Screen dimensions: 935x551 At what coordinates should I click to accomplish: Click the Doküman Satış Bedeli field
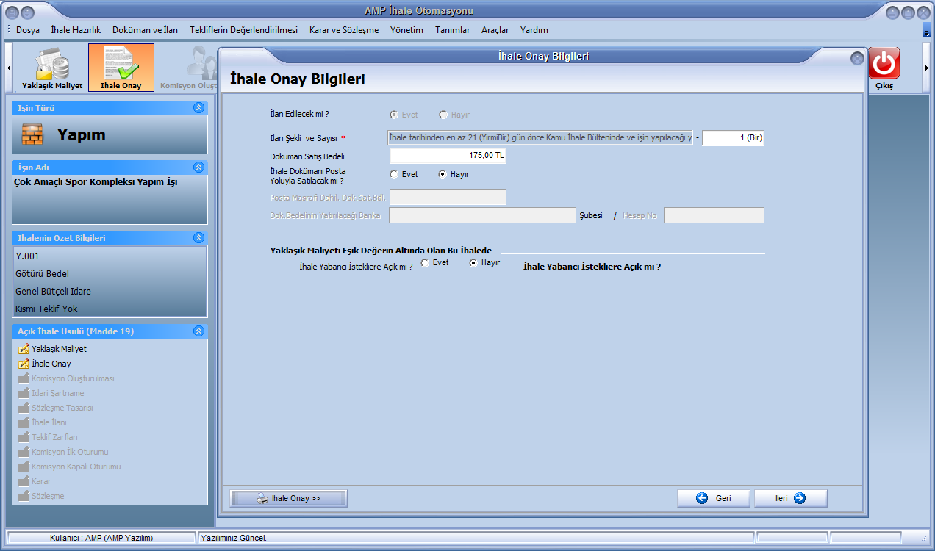pyautogui.click(x=448, y=156)
